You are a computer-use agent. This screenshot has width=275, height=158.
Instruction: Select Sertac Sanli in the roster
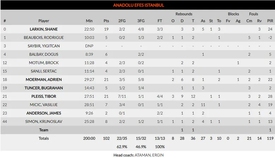pos(44,71)
